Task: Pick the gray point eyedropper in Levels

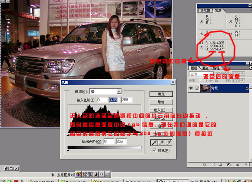Action: (161, 142)
